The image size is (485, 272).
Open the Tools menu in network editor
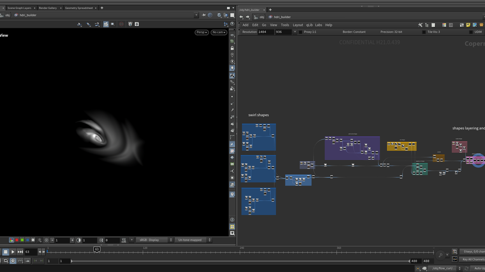point(285,25)
